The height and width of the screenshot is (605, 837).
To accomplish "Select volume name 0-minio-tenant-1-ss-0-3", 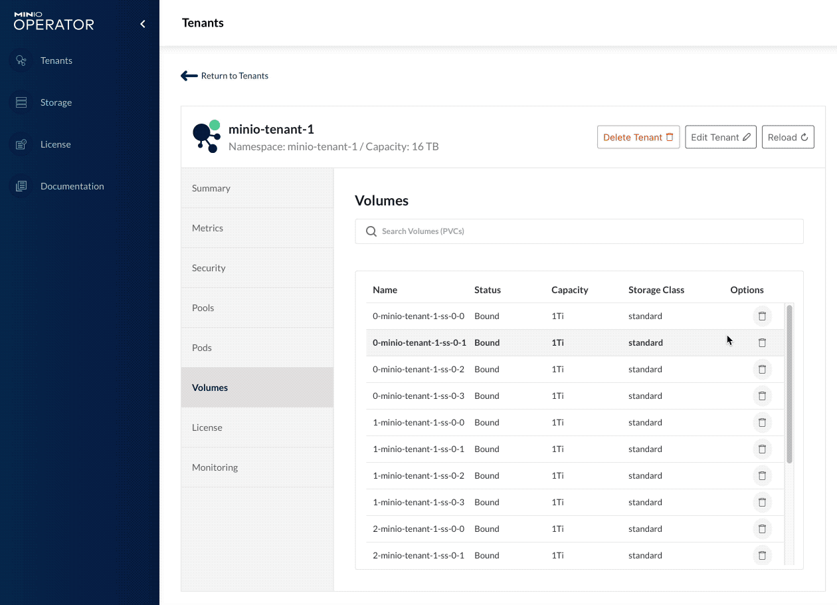I will (x=418, y=396).
